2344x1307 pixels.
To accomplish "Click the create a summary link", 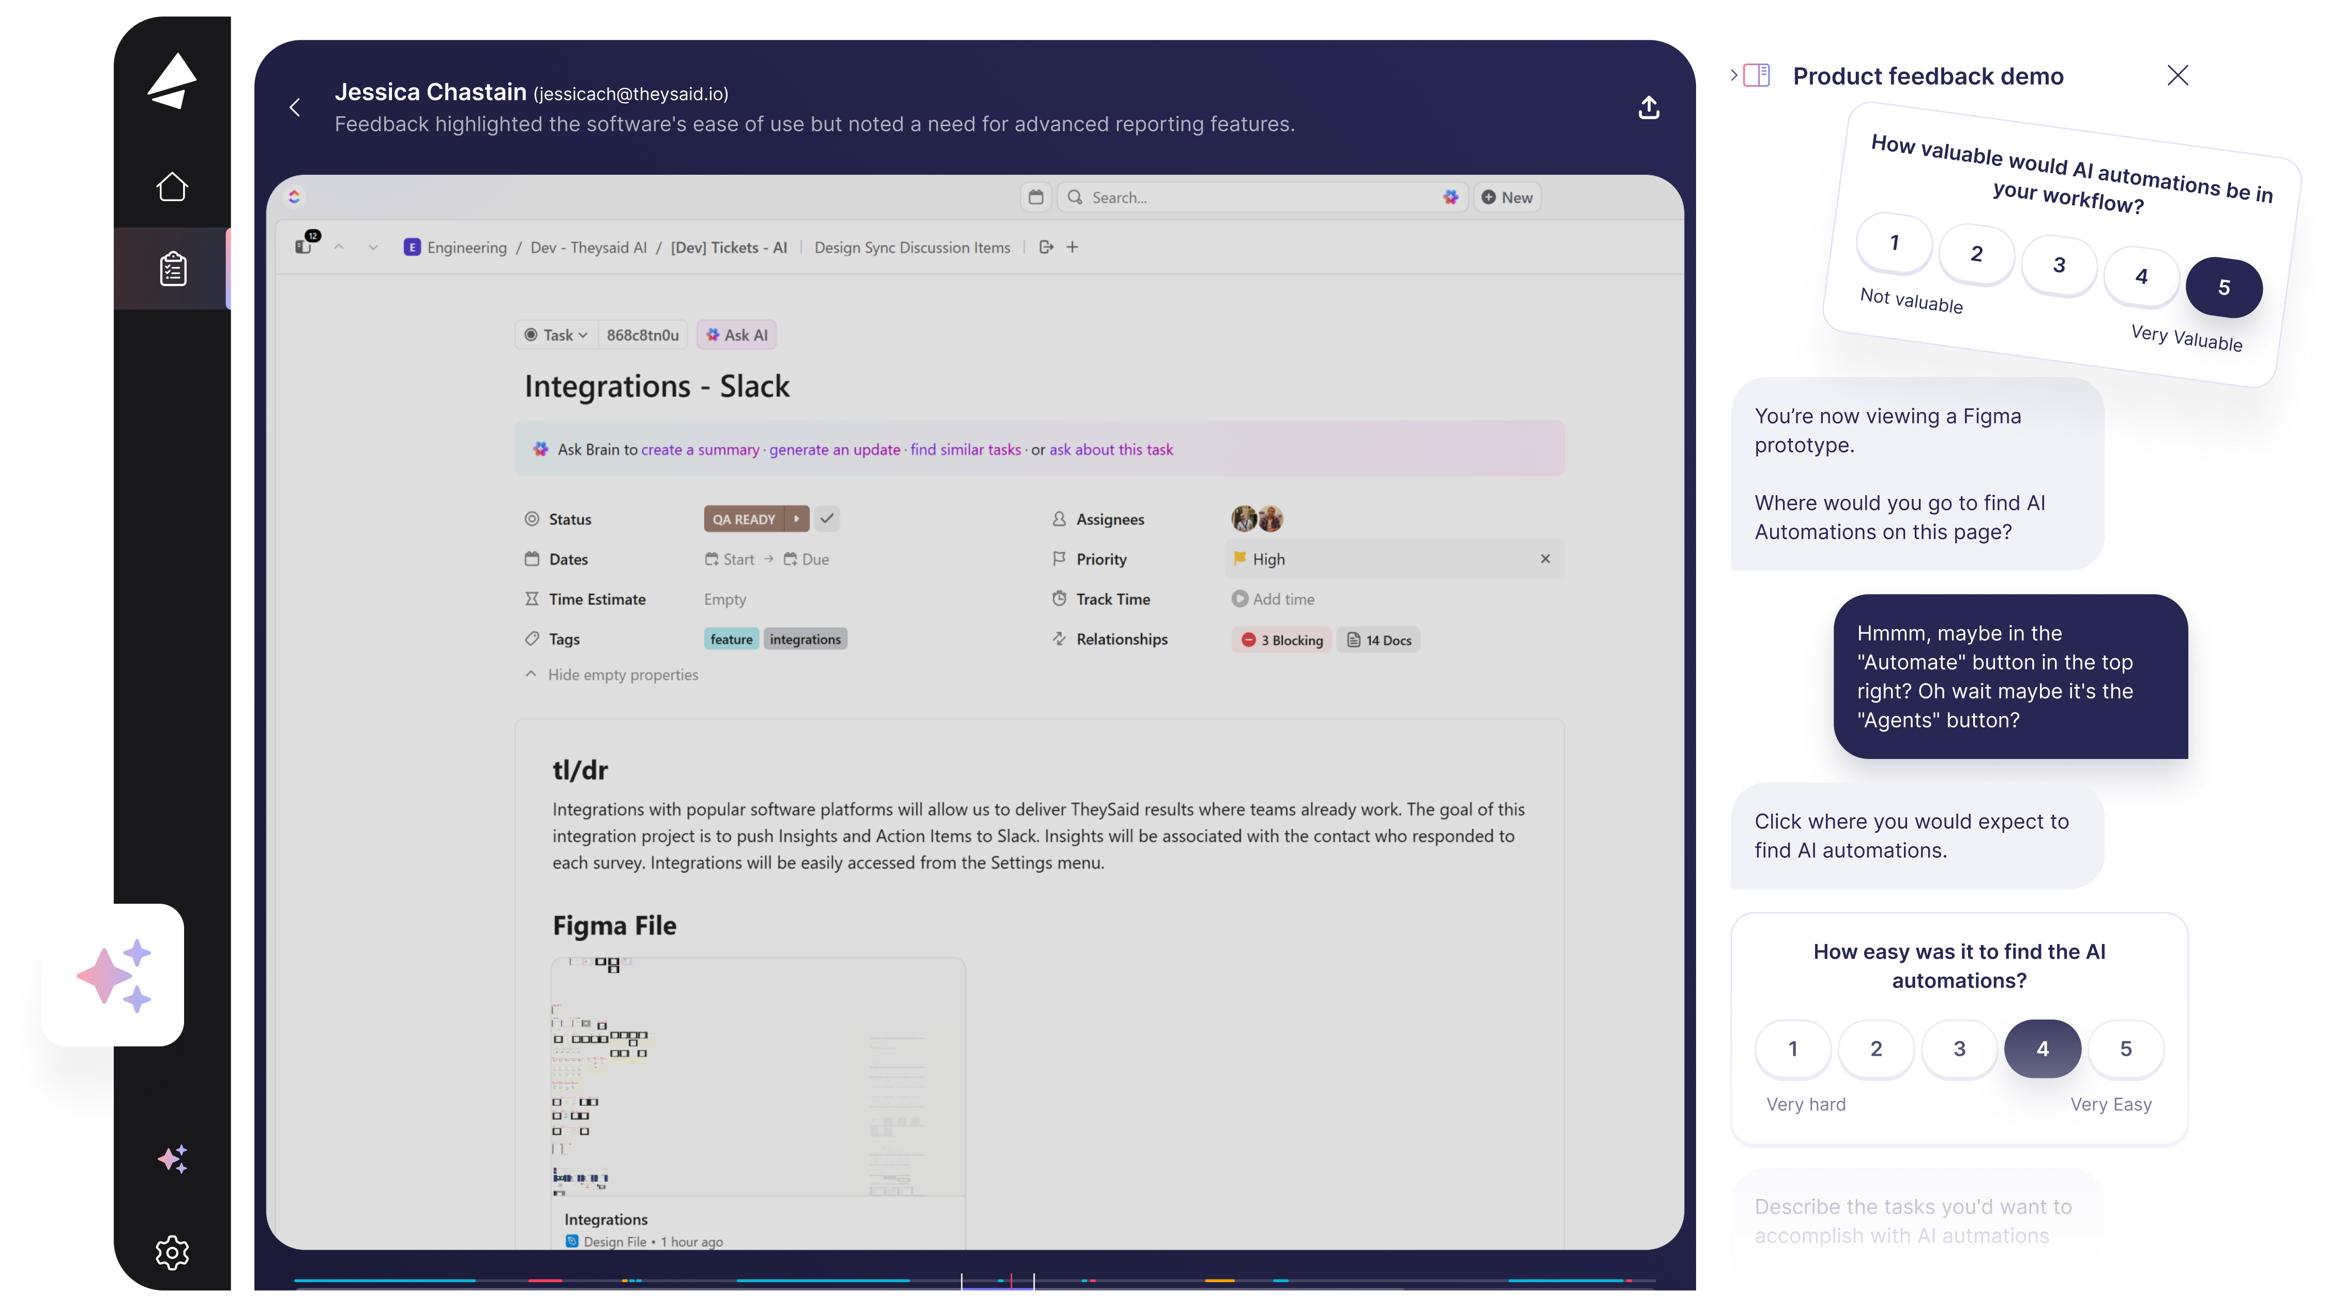I will point(700,449).
